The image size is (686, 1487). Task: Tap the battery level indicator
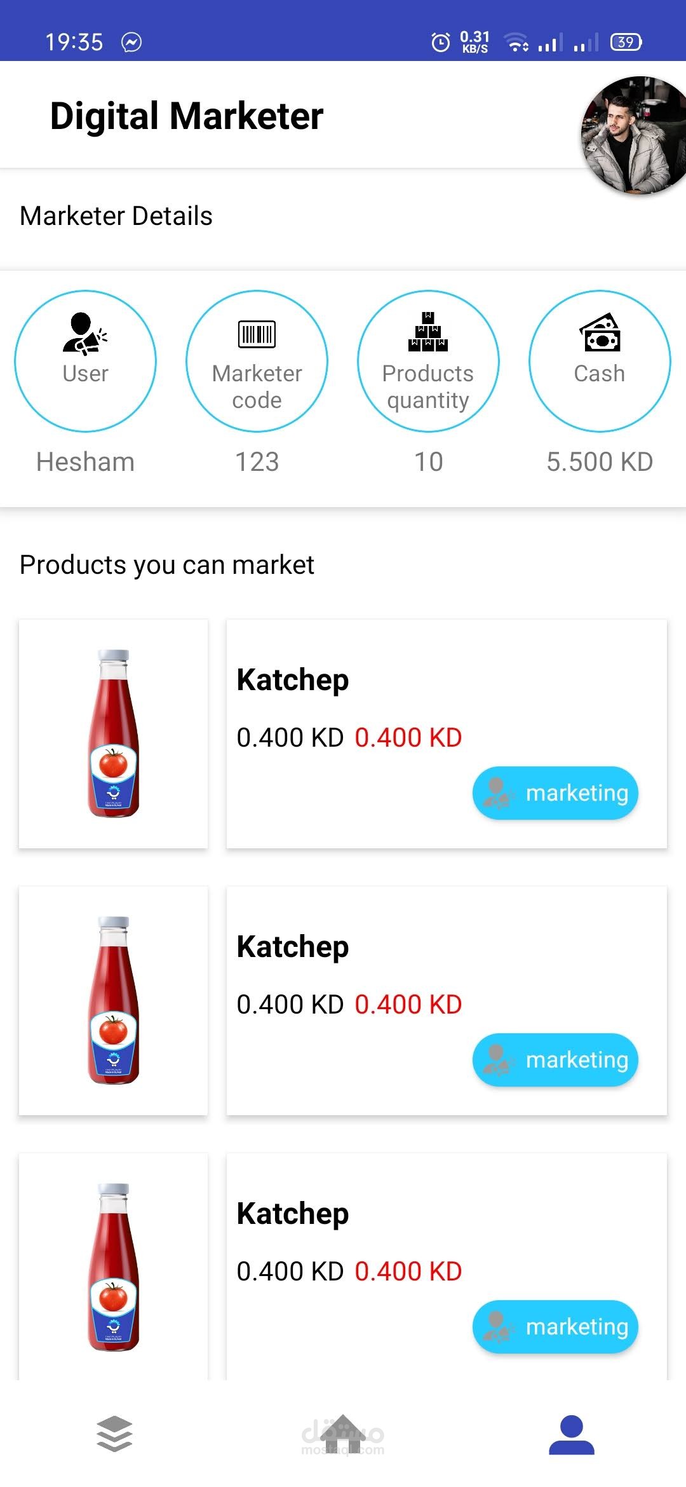[x=626, y=42]
